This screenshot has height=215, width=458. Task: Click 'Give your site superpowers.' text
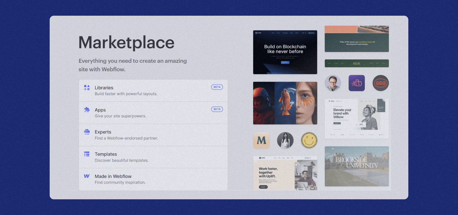tap(121, 116)
